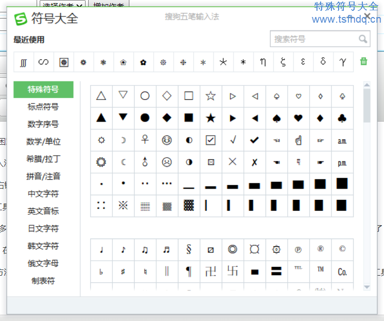
Task: Insert the solid black triangle symbol
Action: pos(101,118)
